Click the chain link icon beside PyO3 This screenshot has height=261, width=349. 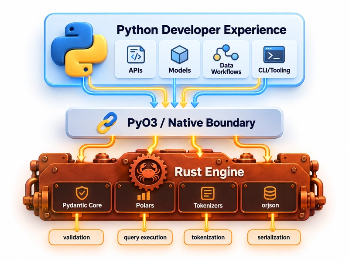pos(107,123)
